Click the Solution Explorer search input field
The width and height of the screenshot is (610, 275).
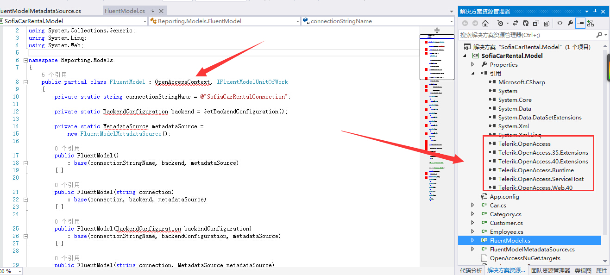(527, 35)
